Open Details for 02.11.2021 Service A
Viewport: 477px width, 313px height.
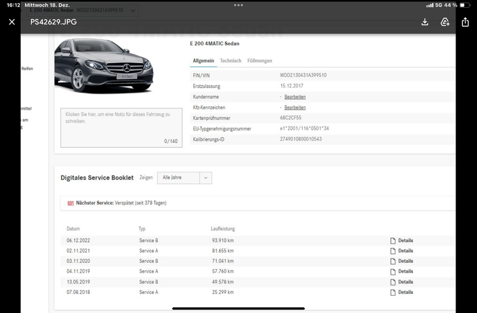pyautogui.click(x=401, y=251)
